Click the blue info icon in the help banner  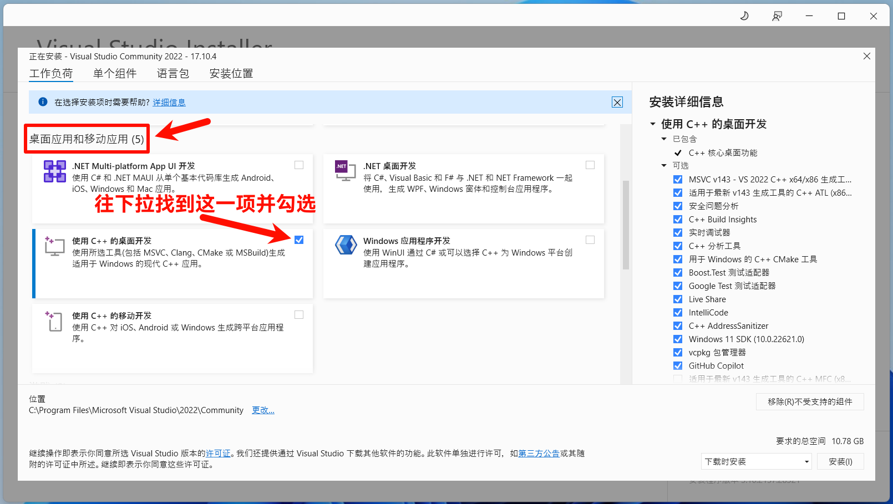(43, 101)
